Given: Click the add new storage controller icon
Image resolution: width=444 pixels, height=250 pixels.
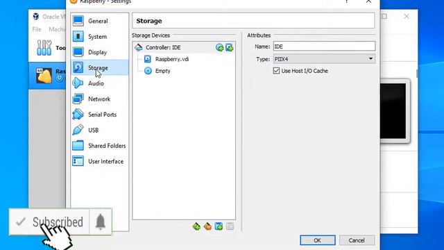Looking at the screenshot, I should pos(196,226).
